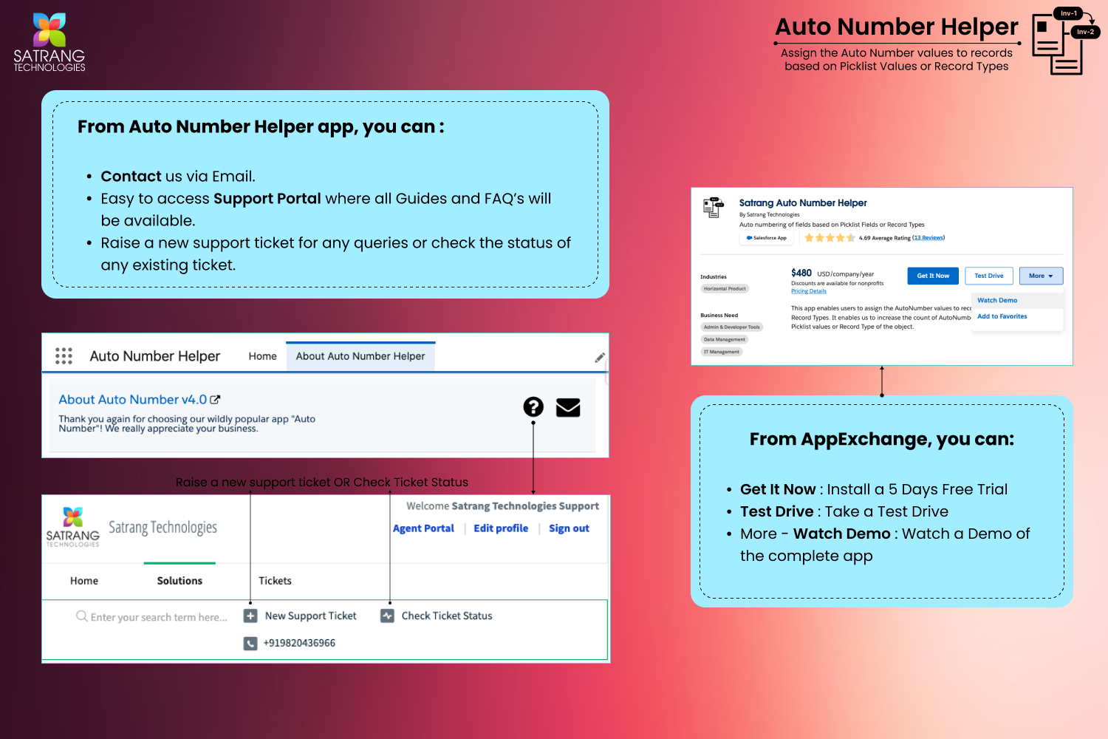Click the pencil edit navigation icon

point(600,358)
